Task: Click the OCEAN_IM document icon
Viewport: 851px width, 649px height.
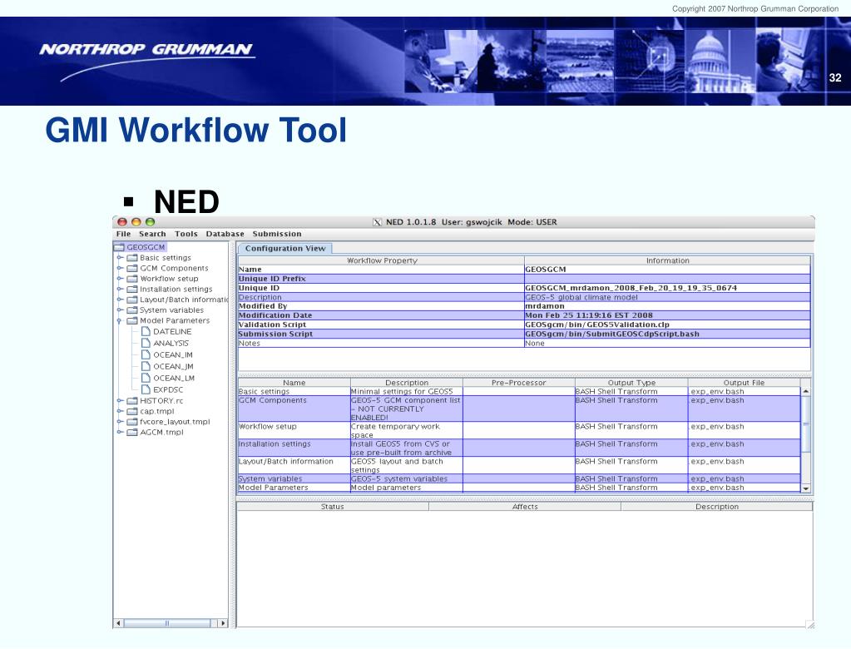Action: click(x=146, y=354)
